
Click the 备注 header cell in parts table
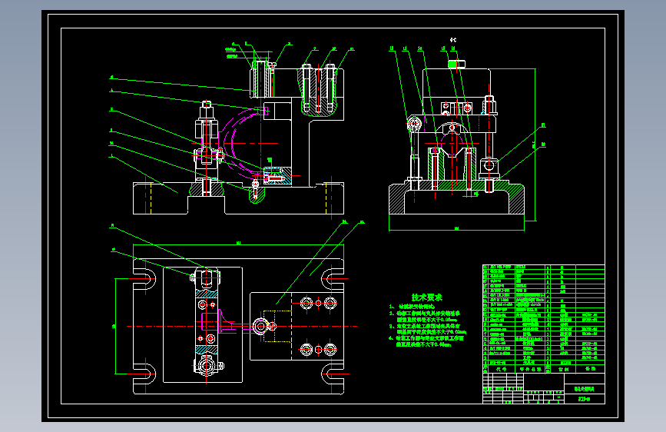590,369
